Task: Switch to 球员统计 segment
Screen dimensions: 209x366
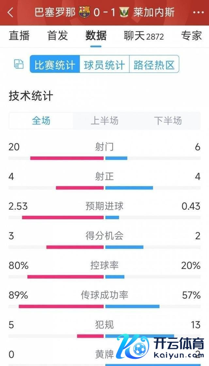Action: click(x=104, y=64)
